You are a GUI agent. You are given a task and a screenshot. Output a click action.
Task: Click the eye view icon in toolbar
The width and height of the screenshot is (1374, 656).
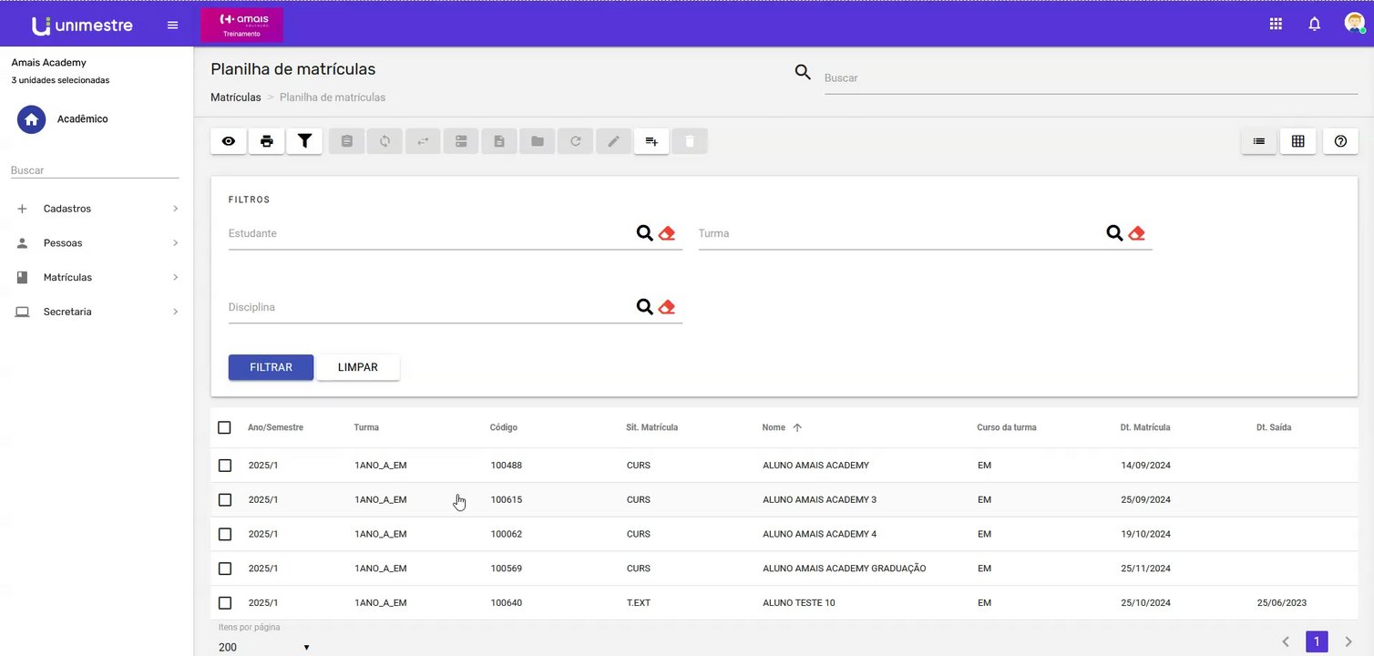click(x=229, y=141)
